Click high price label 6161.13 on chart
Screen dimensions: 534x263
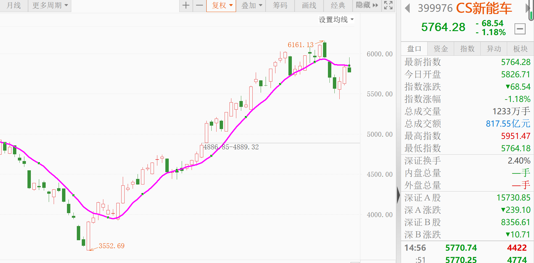tap(300, 45)
